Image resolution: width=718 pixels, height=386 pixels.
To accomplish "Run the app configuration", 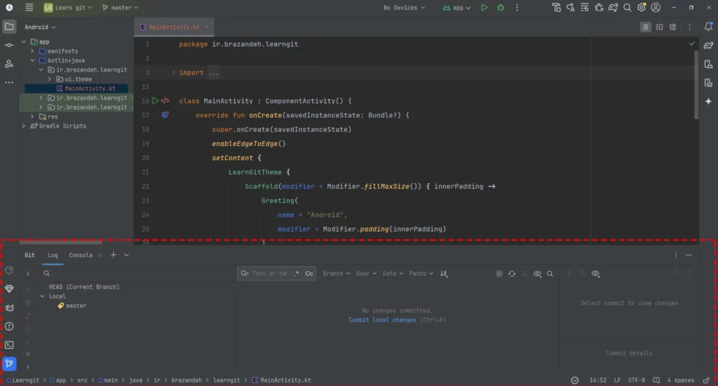I will (x=484, y=7).
